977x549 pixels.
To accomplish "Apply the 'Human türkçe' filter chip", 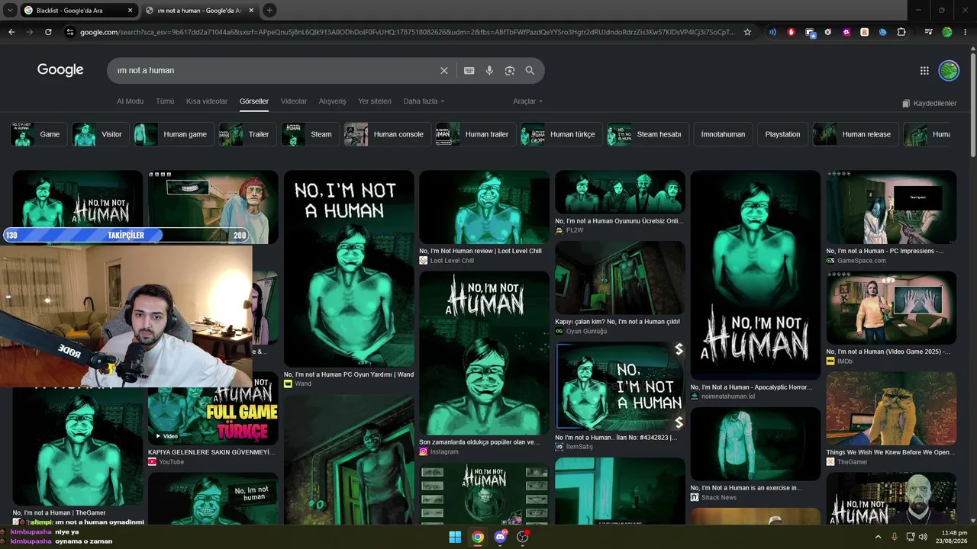I will point(561,134).
